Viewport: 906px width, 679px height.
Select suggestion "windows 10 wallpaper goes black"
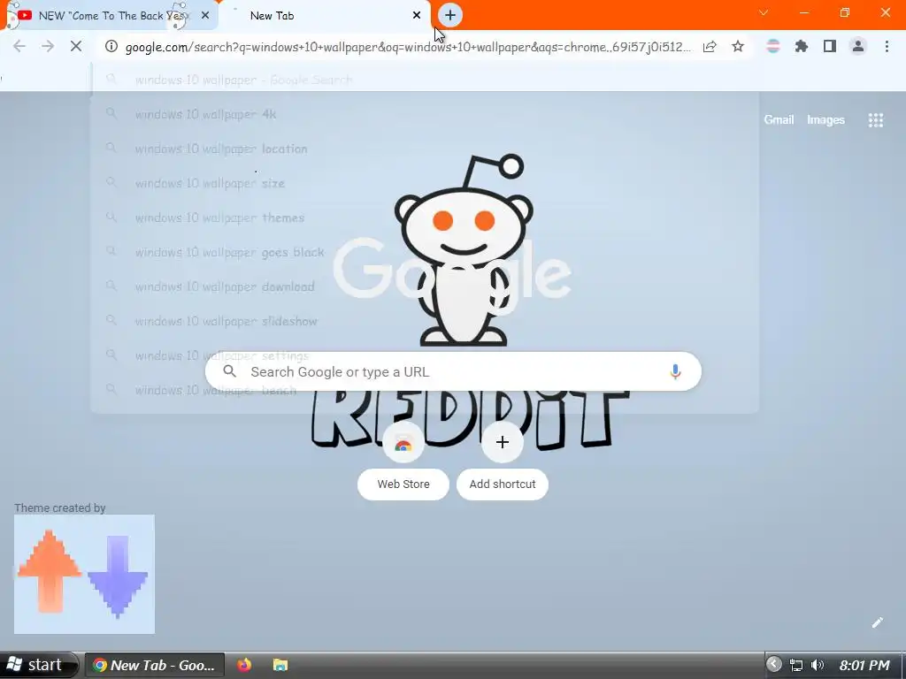click(x=424, y=252)
